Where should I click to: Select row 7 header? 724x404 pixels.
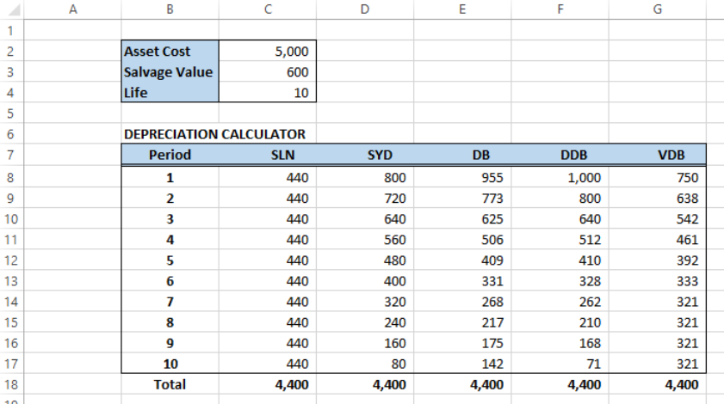click(x=11, y=155)
